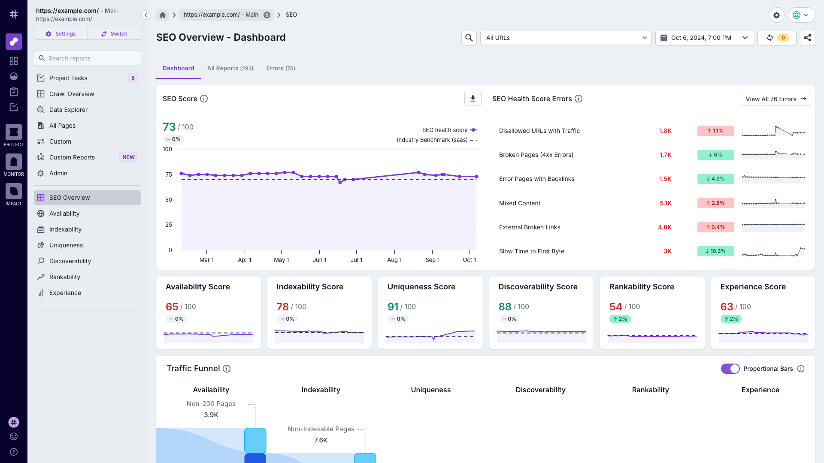
Task: Click the Switch project button
Action: tap(114, 34)
